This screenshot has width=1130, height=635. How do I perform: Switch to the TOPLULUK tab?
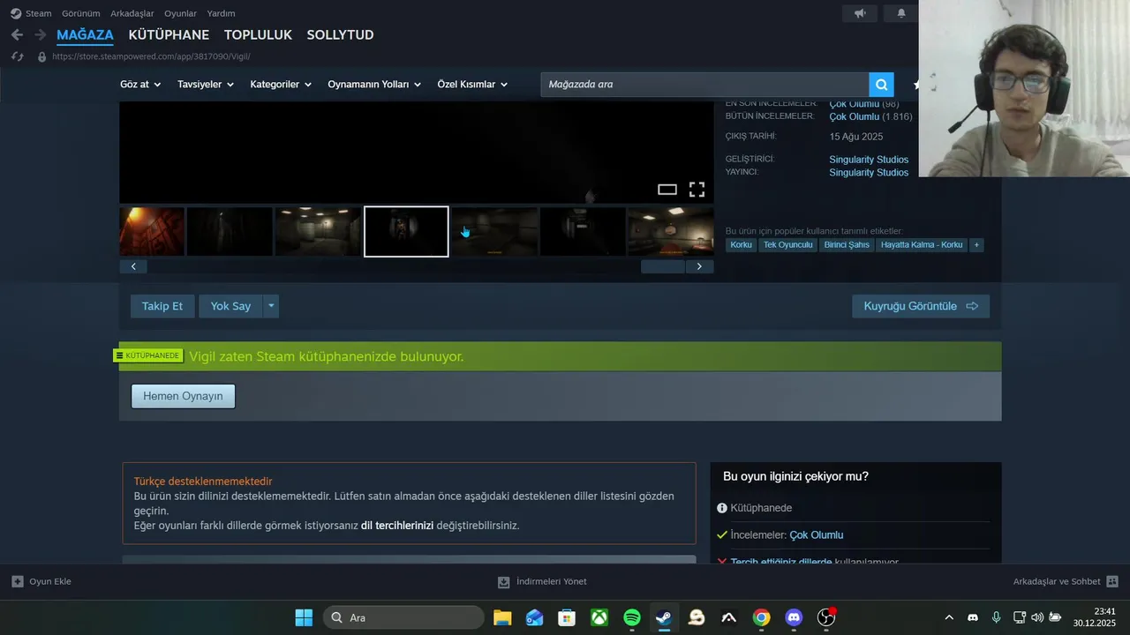click(x=258, y=34)
